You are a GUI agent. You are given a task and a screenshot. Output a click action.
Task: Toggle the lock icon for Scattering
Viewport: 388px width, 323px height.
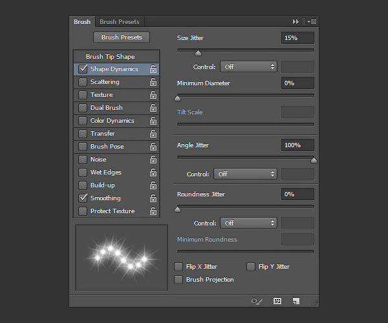[x=153, y=82]
